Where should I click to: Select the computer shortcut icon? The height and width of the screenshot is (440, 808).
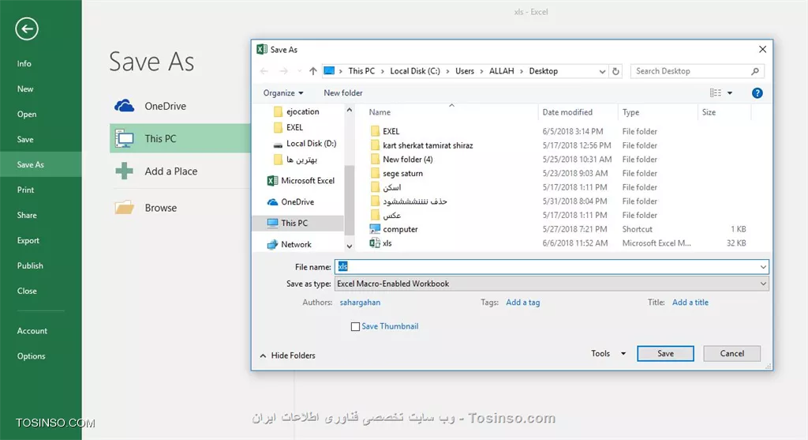tap(375, 229)
